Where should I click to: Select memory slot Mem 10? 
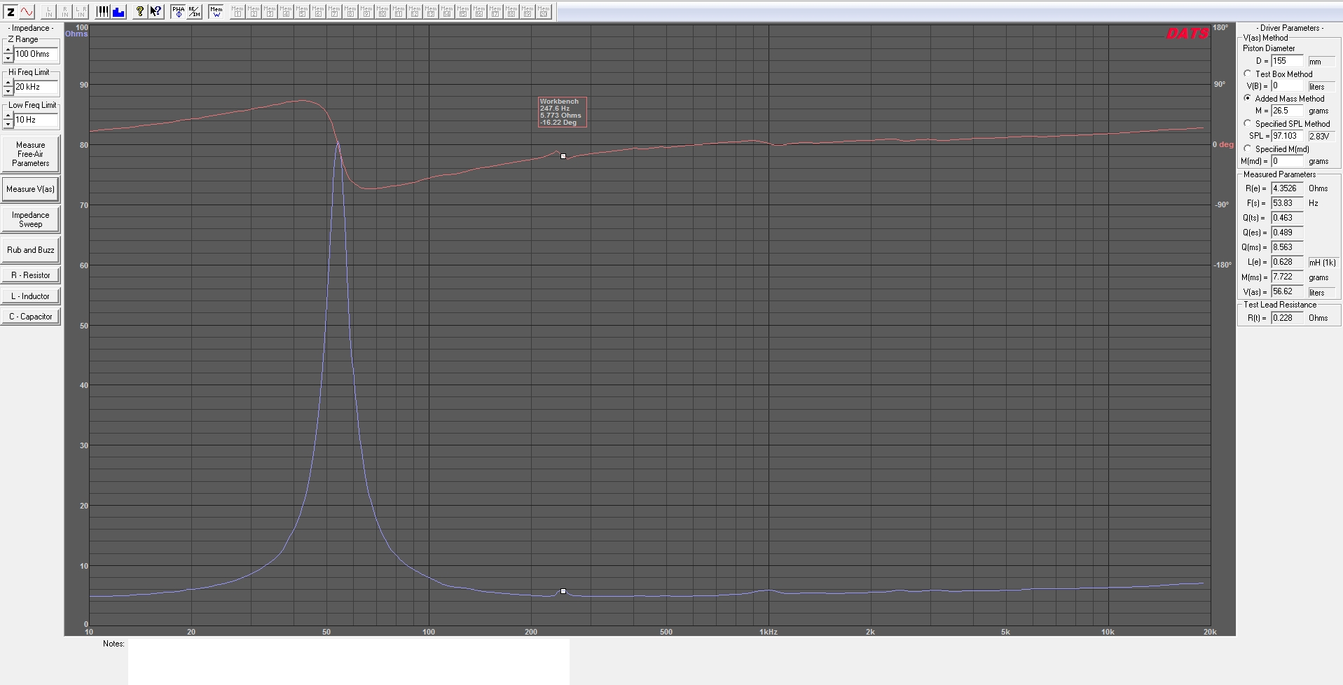[x=383, y=11]
